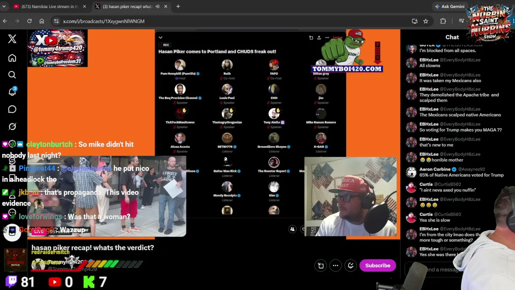This screenshot has height=290, width=515.
Task: Click the chat message input field
Action: tap(443, 269)
